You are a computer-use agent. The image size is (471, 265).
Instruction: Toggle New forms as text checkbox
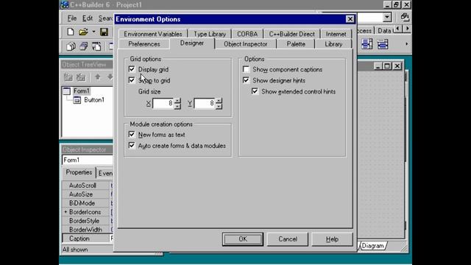click(x=132, y=134)
